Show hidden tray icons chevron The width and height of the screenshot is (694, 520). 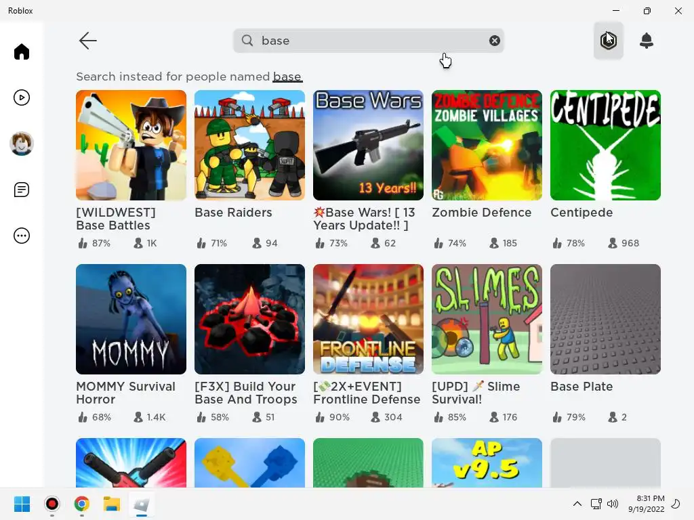point(577,504)
